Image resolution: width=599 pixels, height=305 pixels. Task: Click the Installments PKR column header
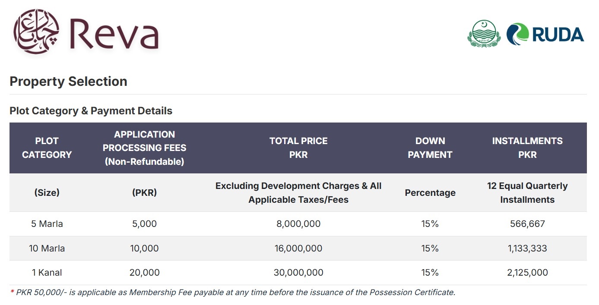point(527,148)
